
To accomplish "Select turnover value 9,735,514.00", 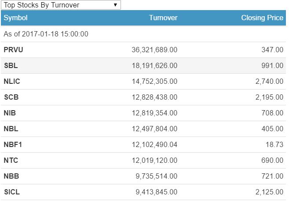I will click(157, 176).
